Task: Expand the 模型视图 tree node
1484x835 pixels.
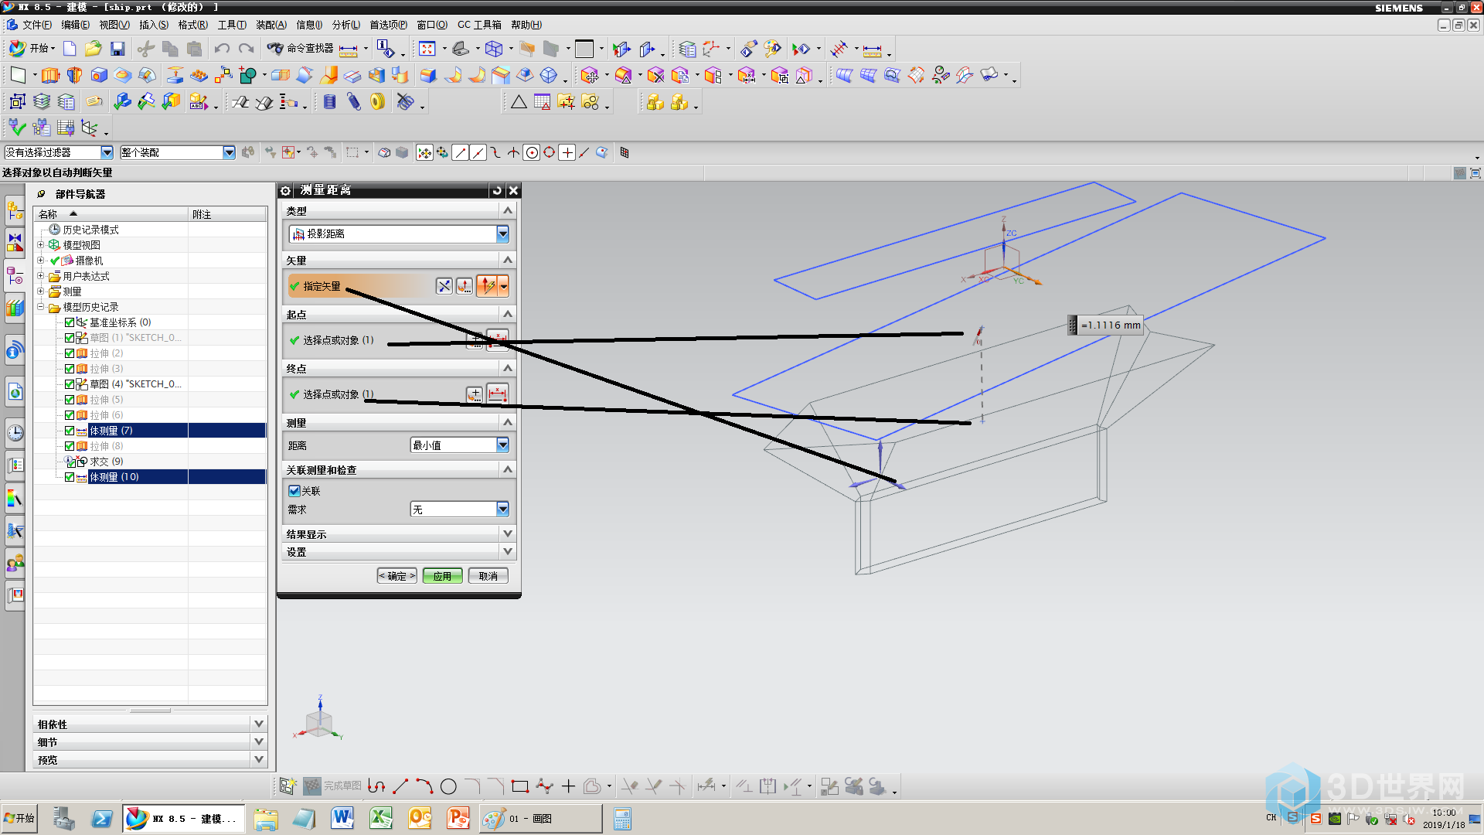Action: point(41,245)
